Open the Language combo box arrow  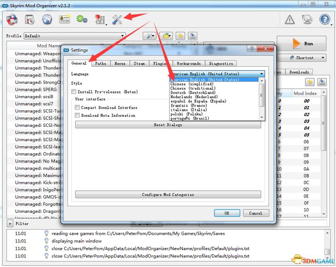pyautogui.click(x=262, y=74)
